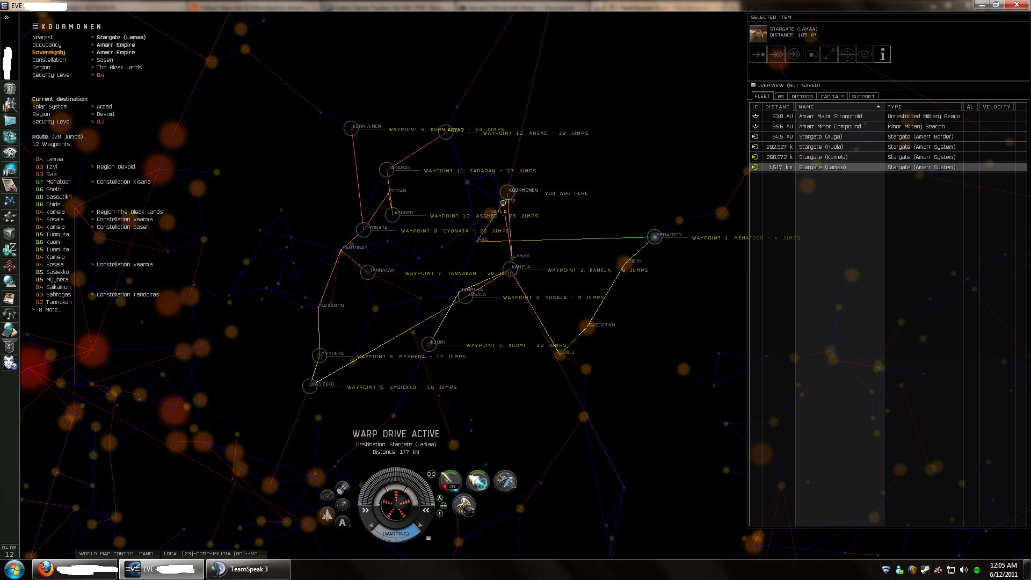Toggle the tactical overlay button near HUD
Image resolution: width=1031 pixels, height=580 pixels.
click(327, 496)
